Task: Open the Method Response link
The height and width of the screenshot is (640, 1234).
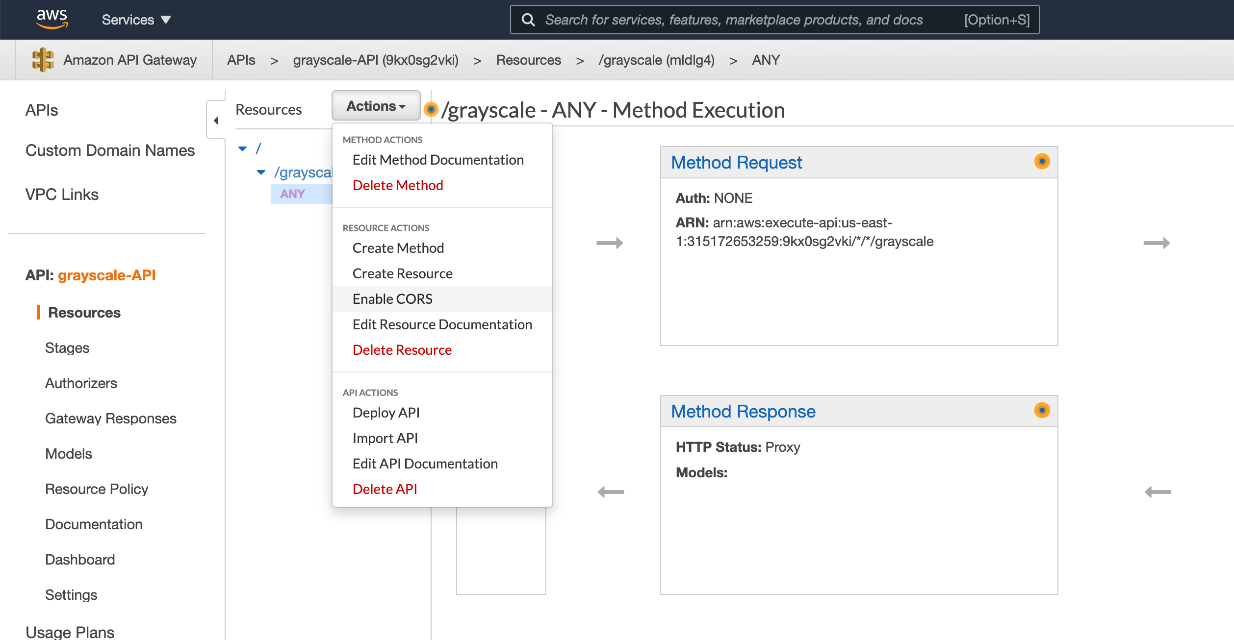Action: 743,411
